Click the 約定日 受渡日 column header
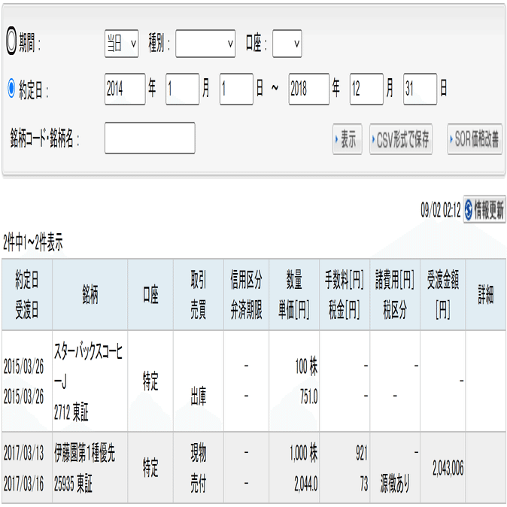The image size is (507, 507). (x=27, y=295)
